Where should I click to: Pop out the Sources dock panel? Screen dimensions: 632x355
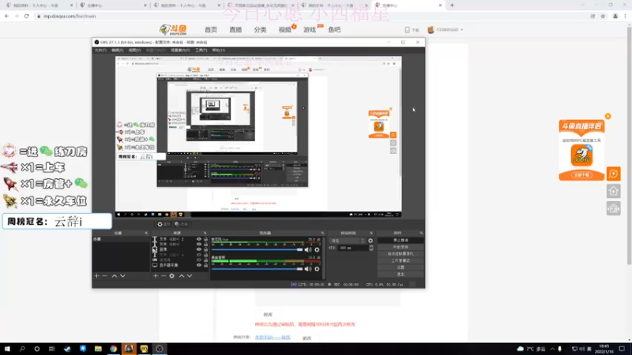[205, 233]
